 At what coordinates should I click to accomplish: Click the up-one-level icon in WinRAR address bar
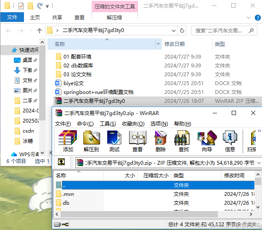point(61,162)
